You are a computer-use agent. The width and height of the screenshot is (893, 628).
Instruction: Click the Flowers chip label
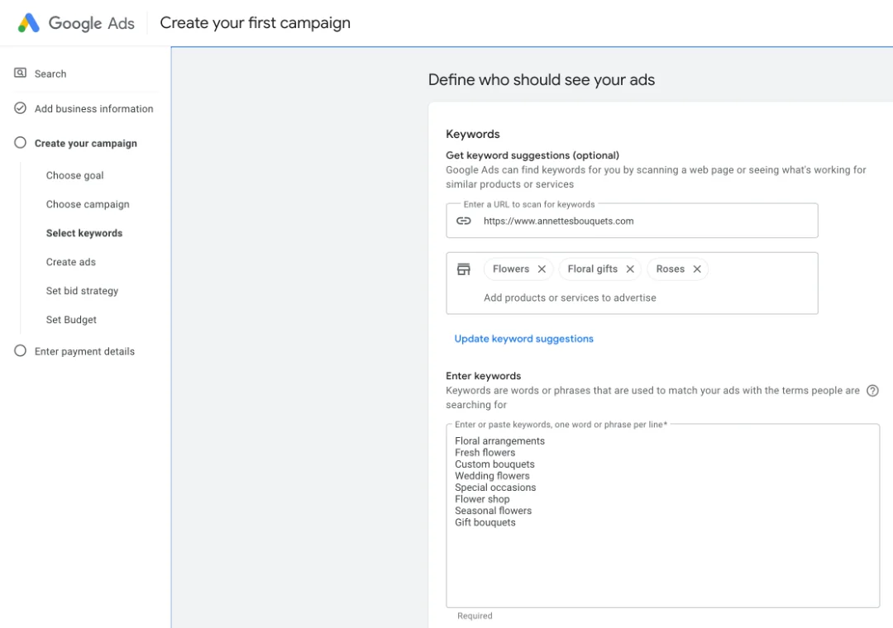point(511,269)
